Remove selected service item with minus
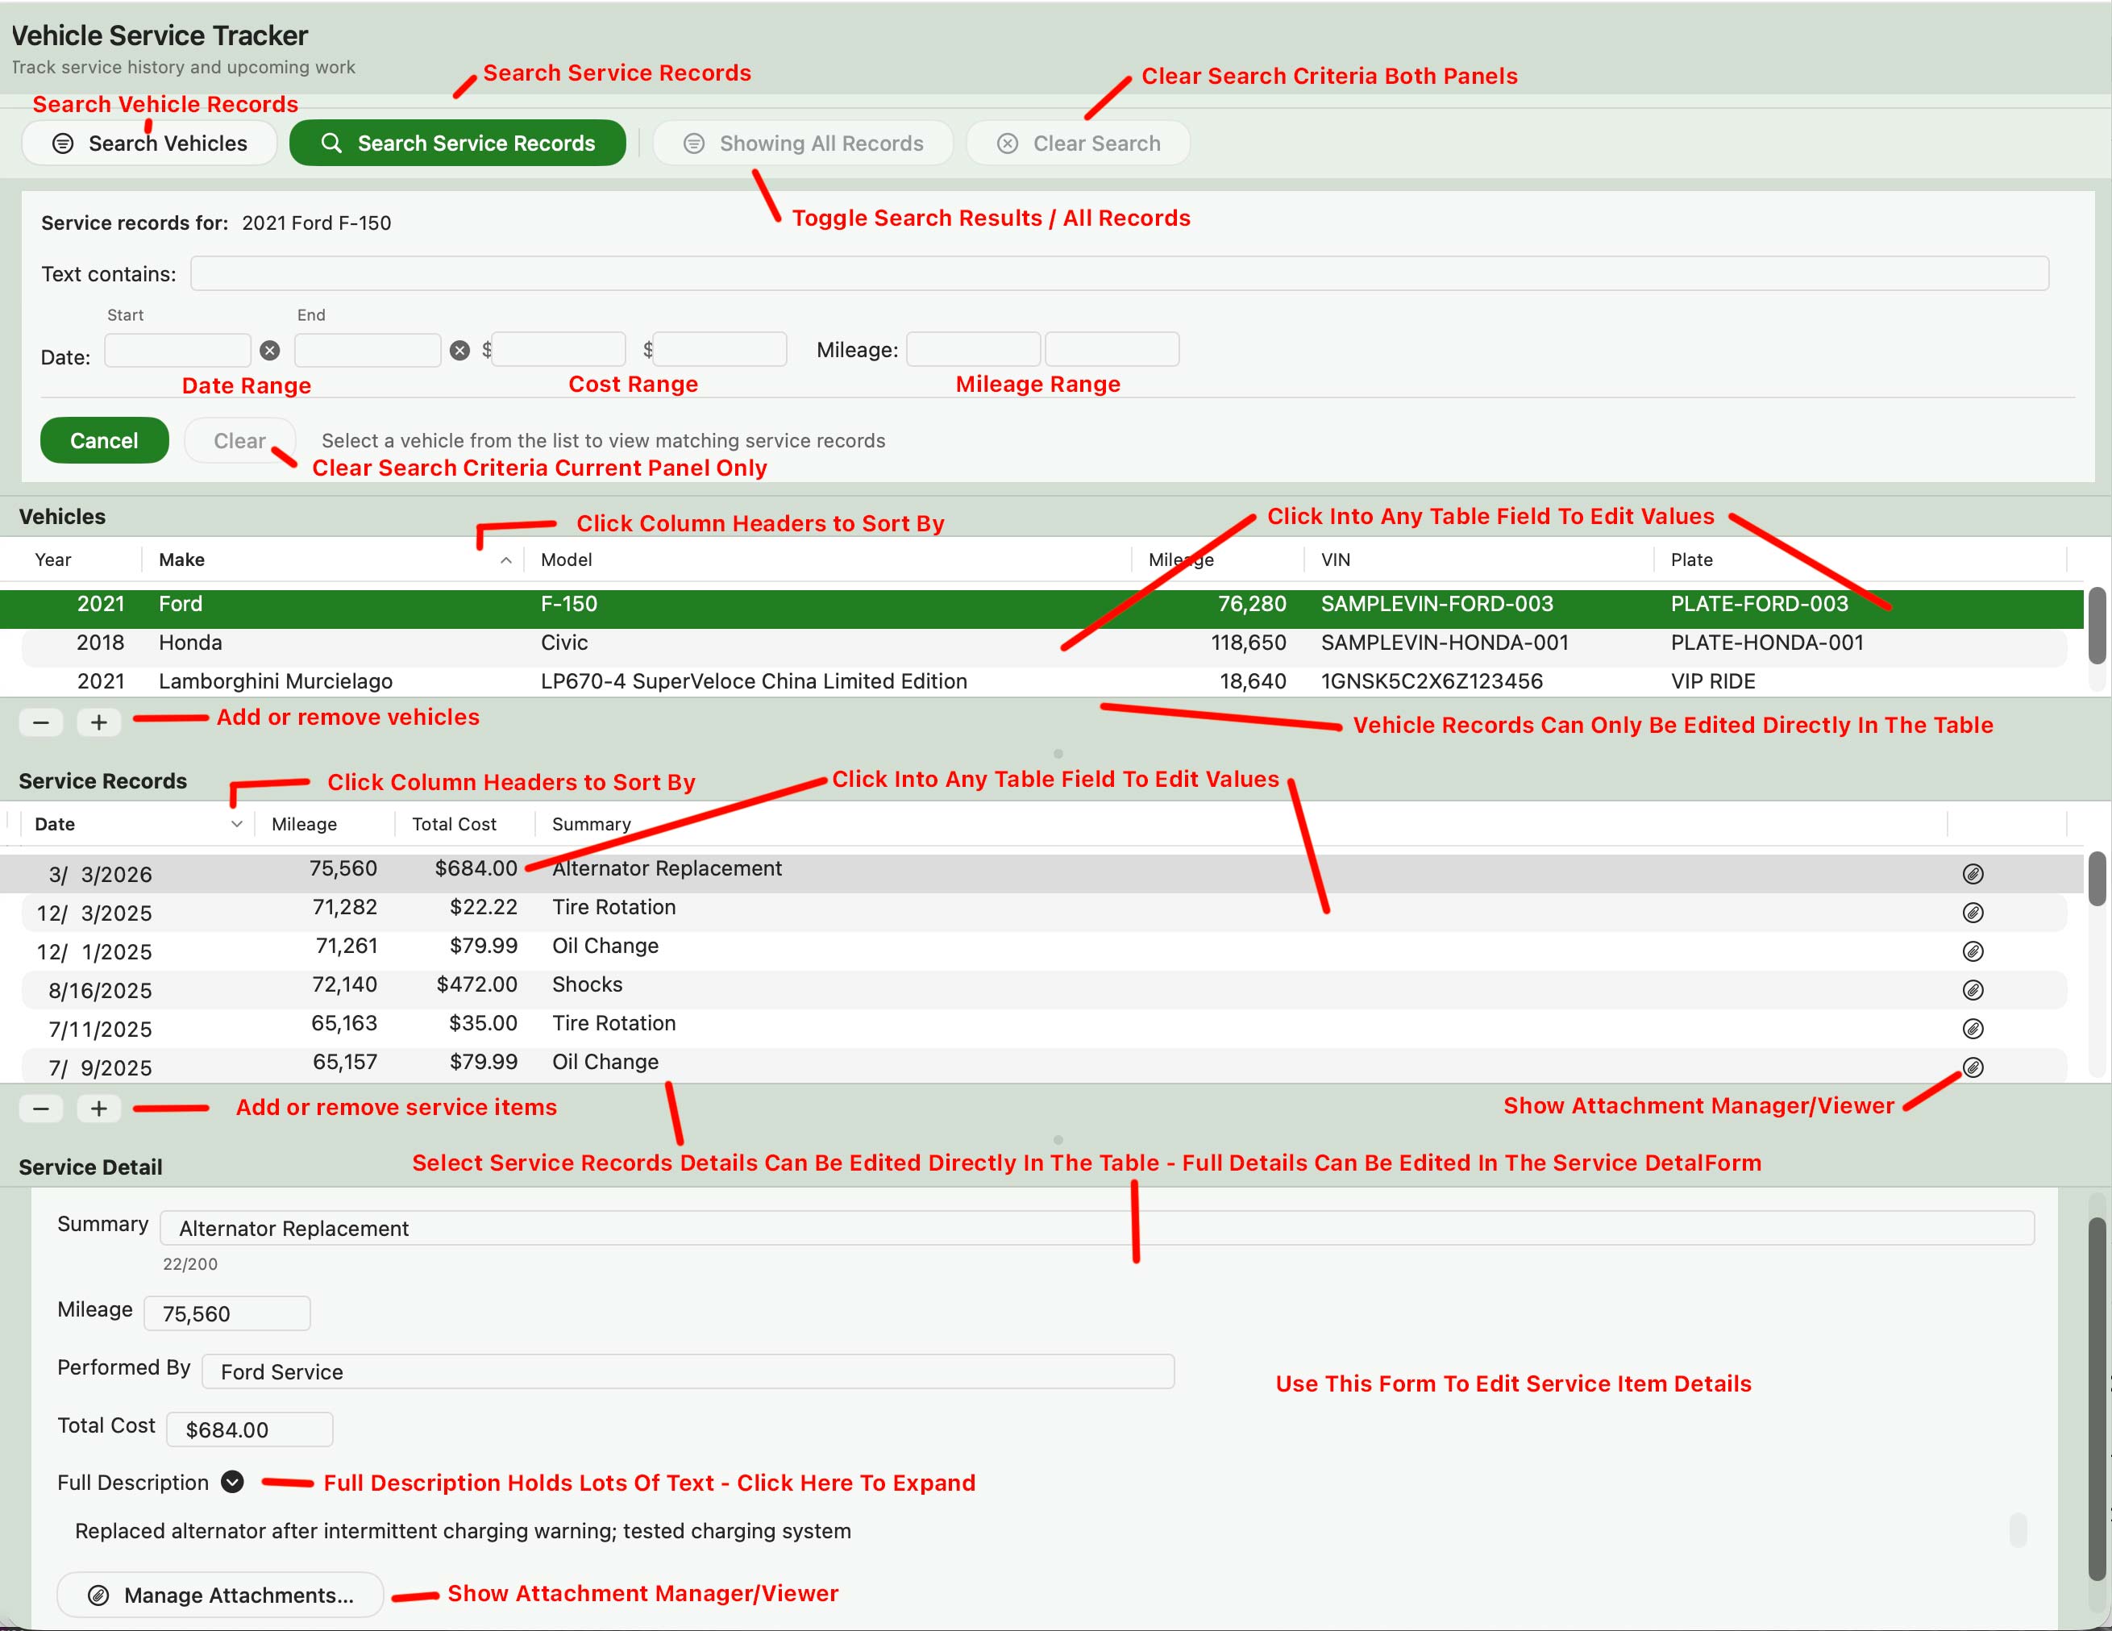The width and height of the screenshot is (2112, 1631). click(40, 1109)
